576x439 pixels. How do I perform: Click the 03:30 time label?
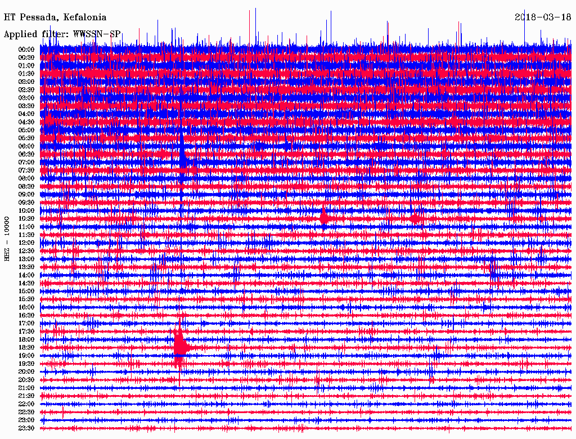(x=26, y=106)
